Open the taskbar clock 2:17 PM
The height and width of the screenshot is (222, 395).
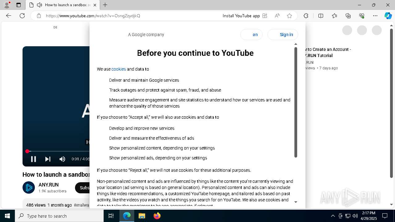(x=368, y=216)
